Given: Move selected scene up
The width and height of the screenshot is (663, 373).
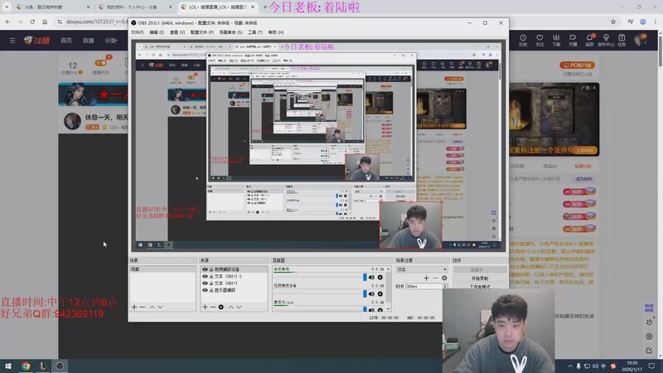Looking at the screenshot, I should tap(152, 307).
